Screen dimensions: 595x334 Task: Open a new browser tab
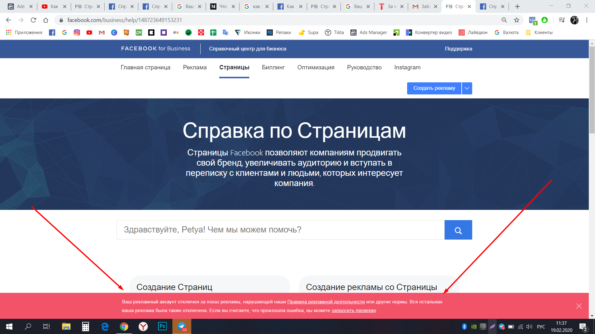point(517,7)
